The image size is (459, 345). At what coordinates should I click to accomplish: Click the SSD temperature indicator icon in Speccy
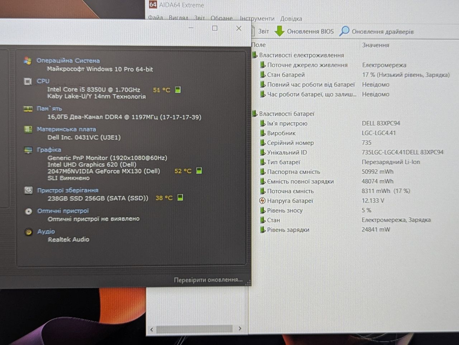180,197
